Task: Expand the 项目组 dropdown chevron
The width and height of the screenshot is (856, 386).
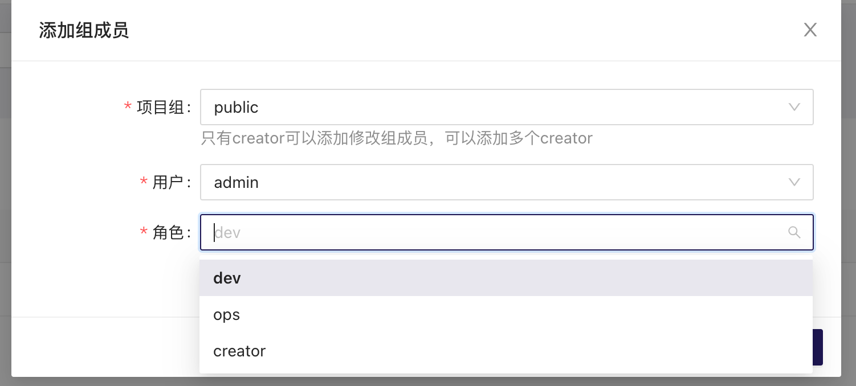Action: (794, 107)
